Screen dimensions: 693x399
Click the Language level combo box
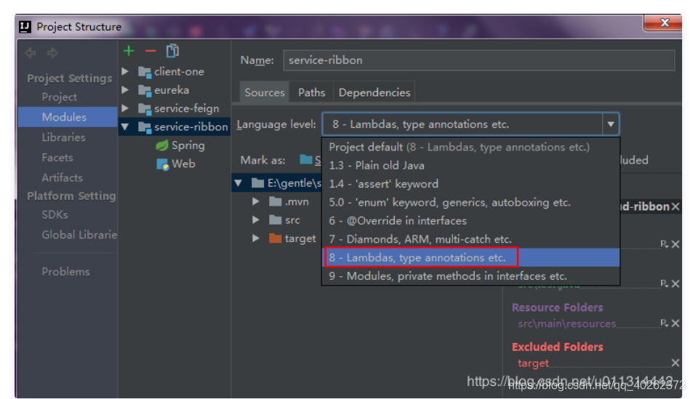click(470, 124)
